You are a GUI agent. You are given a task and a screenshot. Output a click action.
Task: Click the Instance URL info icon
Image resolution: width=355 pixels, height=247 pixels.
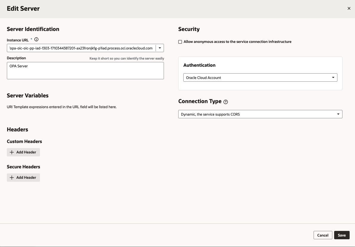coord(36,39)
